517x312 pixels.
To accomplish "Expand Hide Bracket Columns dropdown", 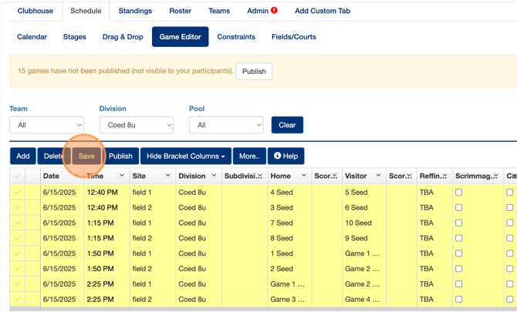I will click(185, 156).
